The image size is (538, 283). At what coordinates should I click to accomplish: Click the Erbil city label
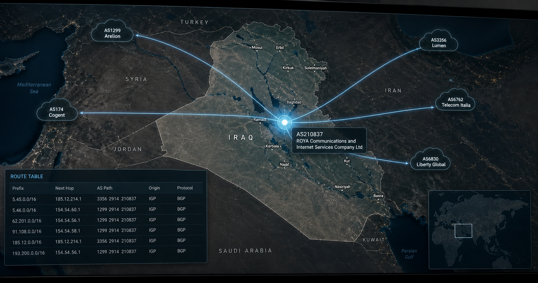click(x=280, y=48)
